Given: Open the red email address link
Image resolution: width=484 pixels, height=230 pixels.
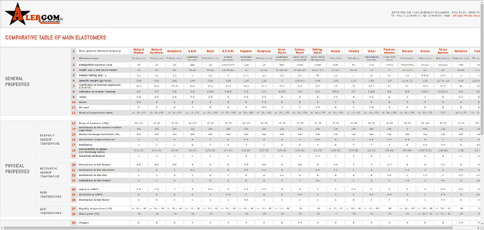Looking at the screenshot, I should pos(466,15).
